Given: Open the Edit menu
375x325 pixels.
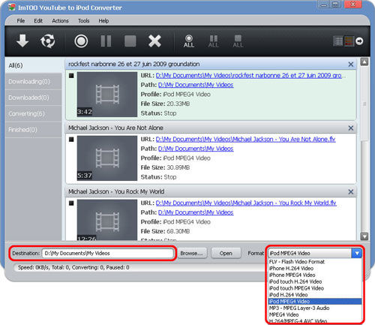Looking at the screenshot, I should coord(38,21).
